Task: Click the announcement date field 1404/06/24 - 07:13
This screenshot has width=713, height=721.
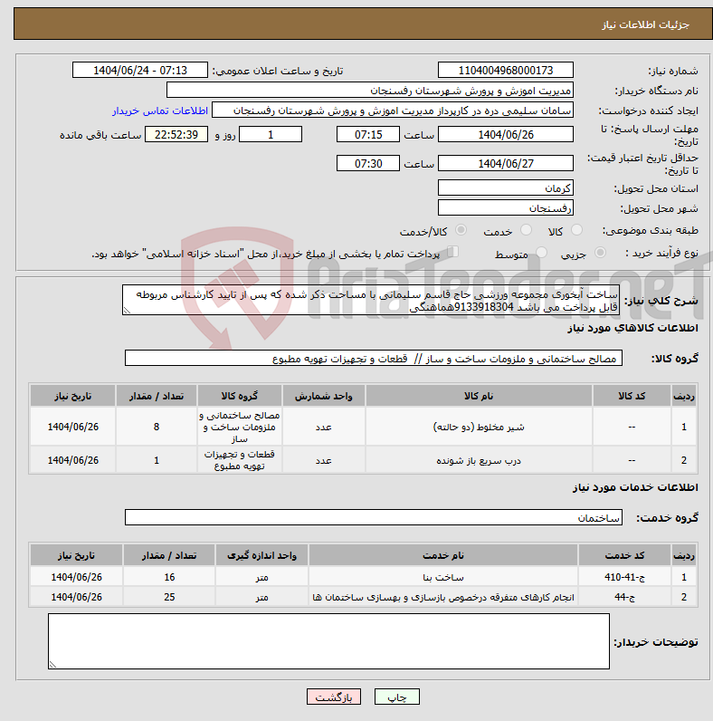Action: (x=140, y=71)
